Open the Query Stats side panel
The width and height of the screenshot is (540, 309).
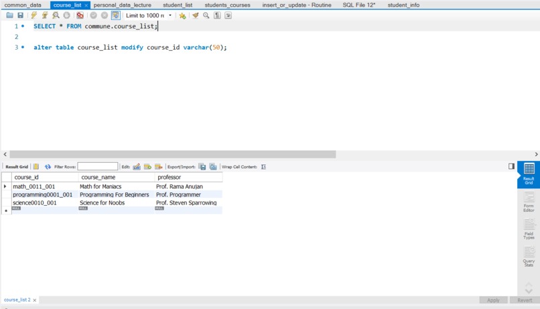(x=529, y=257)
